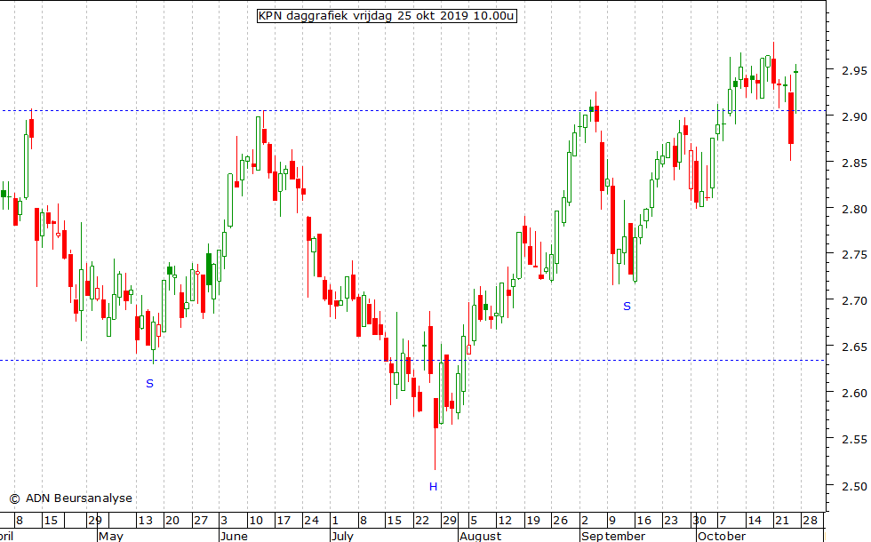
Task: Click the date label 24 in June
Action: click(x=311, y=521)
